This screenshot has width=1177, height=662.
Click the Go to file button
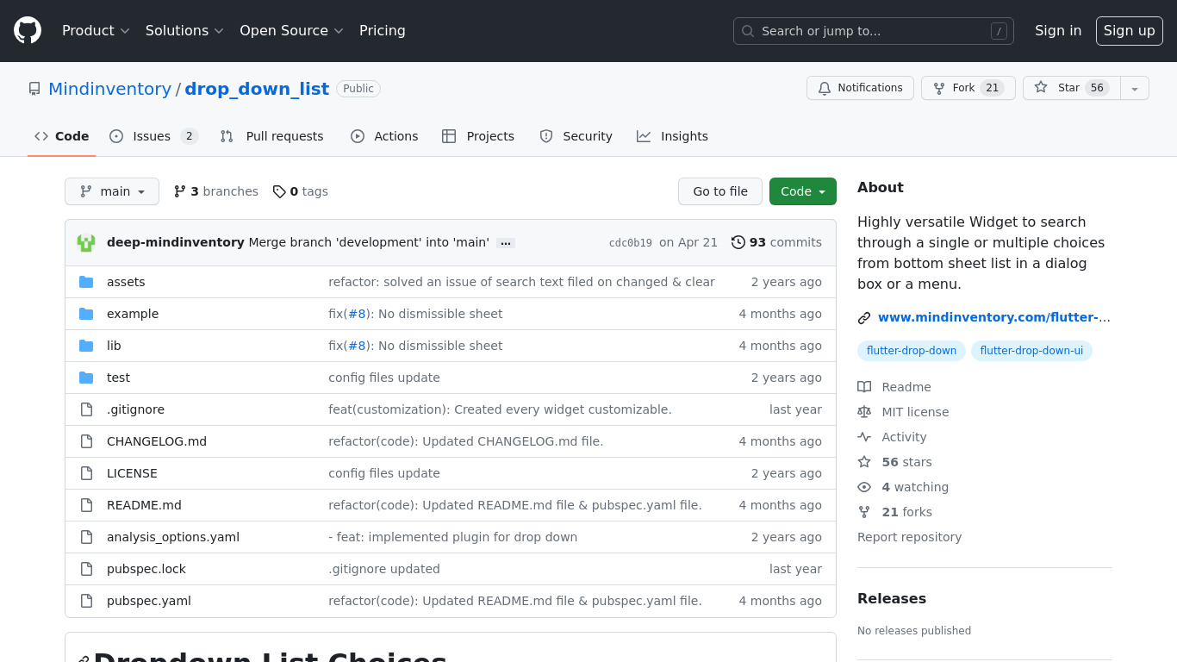pos(720,191)
